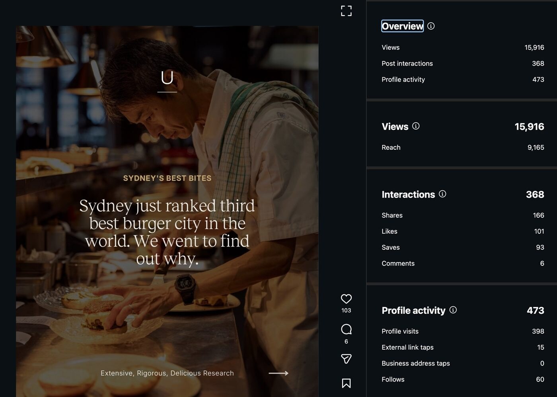The image size is (557, 397).
Task: Click the Interactions section heading
Action: [x=408, y=194]
